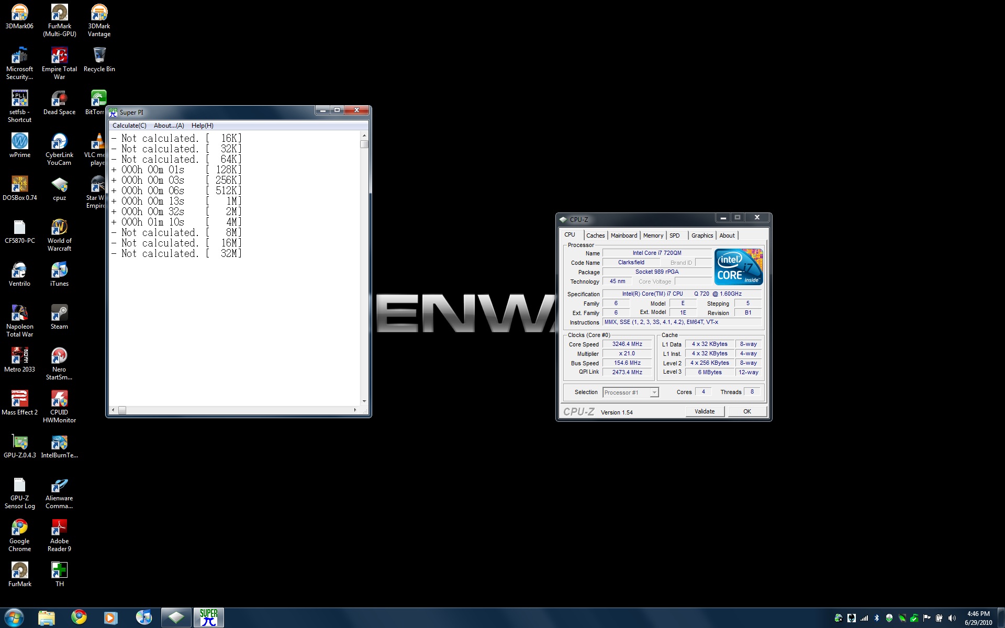Screen dimensions: 1005x628
Task: Launch Dead Space desktop icon
Action: pos(59,102)
